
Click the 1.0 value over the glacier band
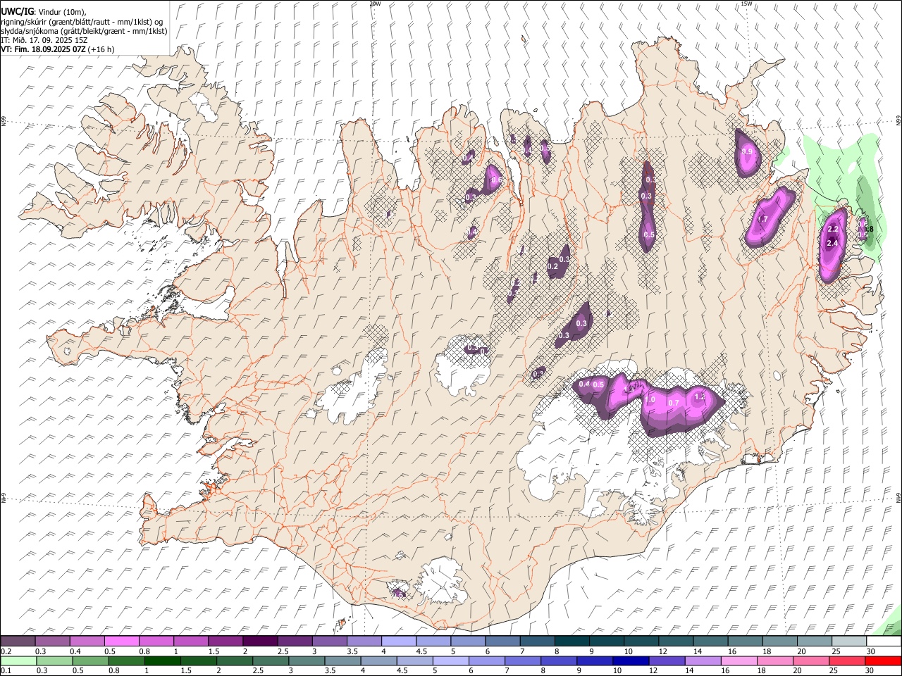[x=650, y=399]
